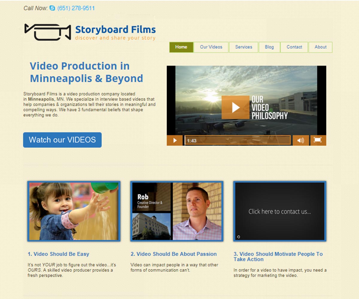This screenshot has height=299, width=359.
Task: Click the replay icon in contact thumbnail
Action: (x=238, y=237)
